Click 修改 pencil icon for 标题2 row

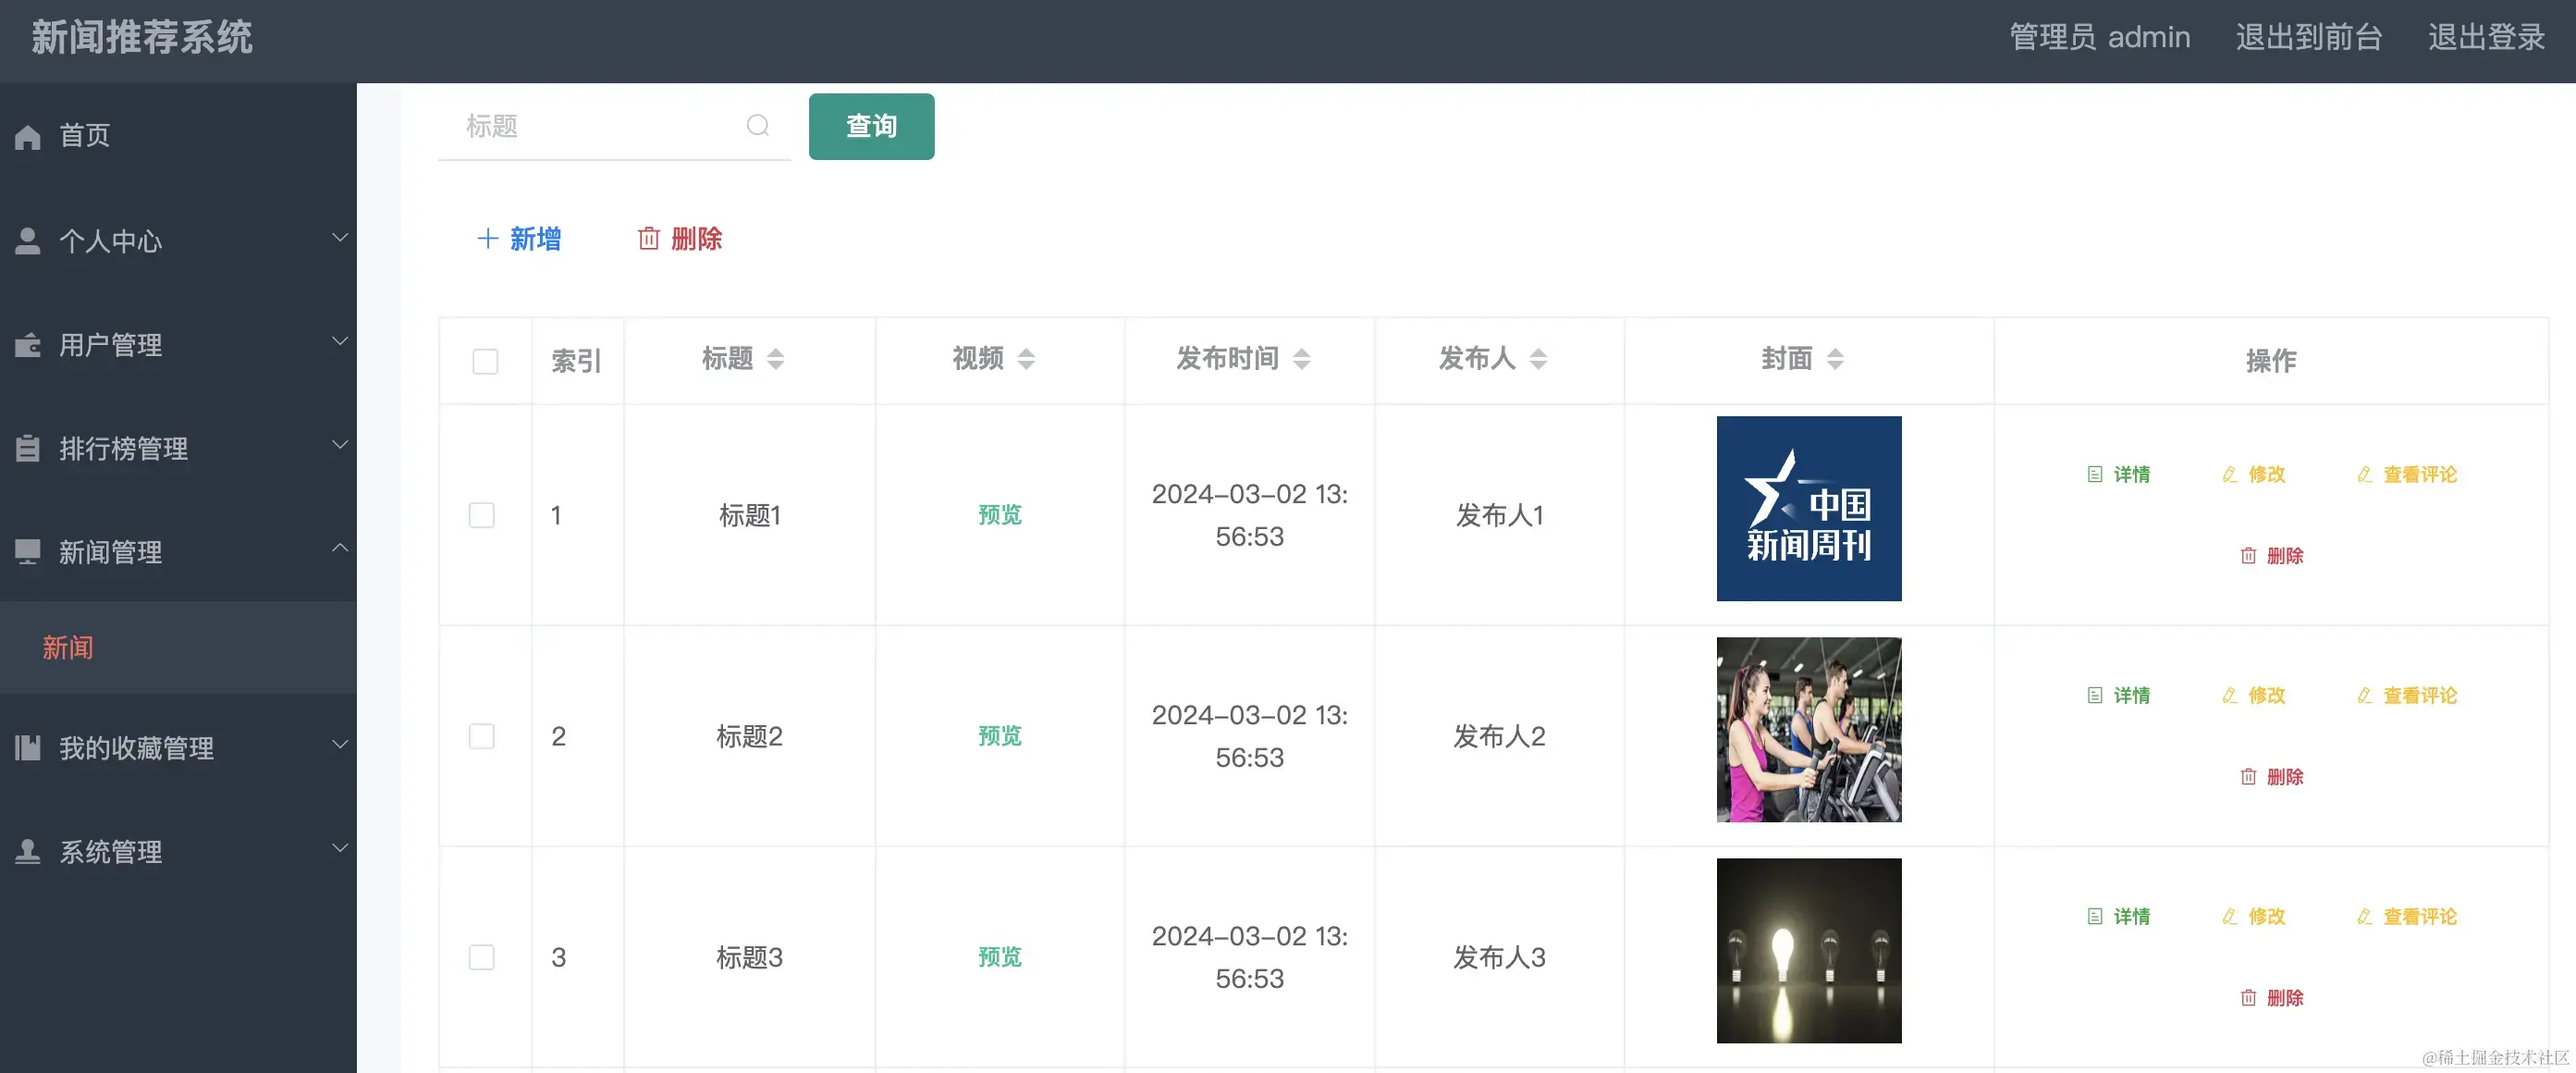point(2229,695)
